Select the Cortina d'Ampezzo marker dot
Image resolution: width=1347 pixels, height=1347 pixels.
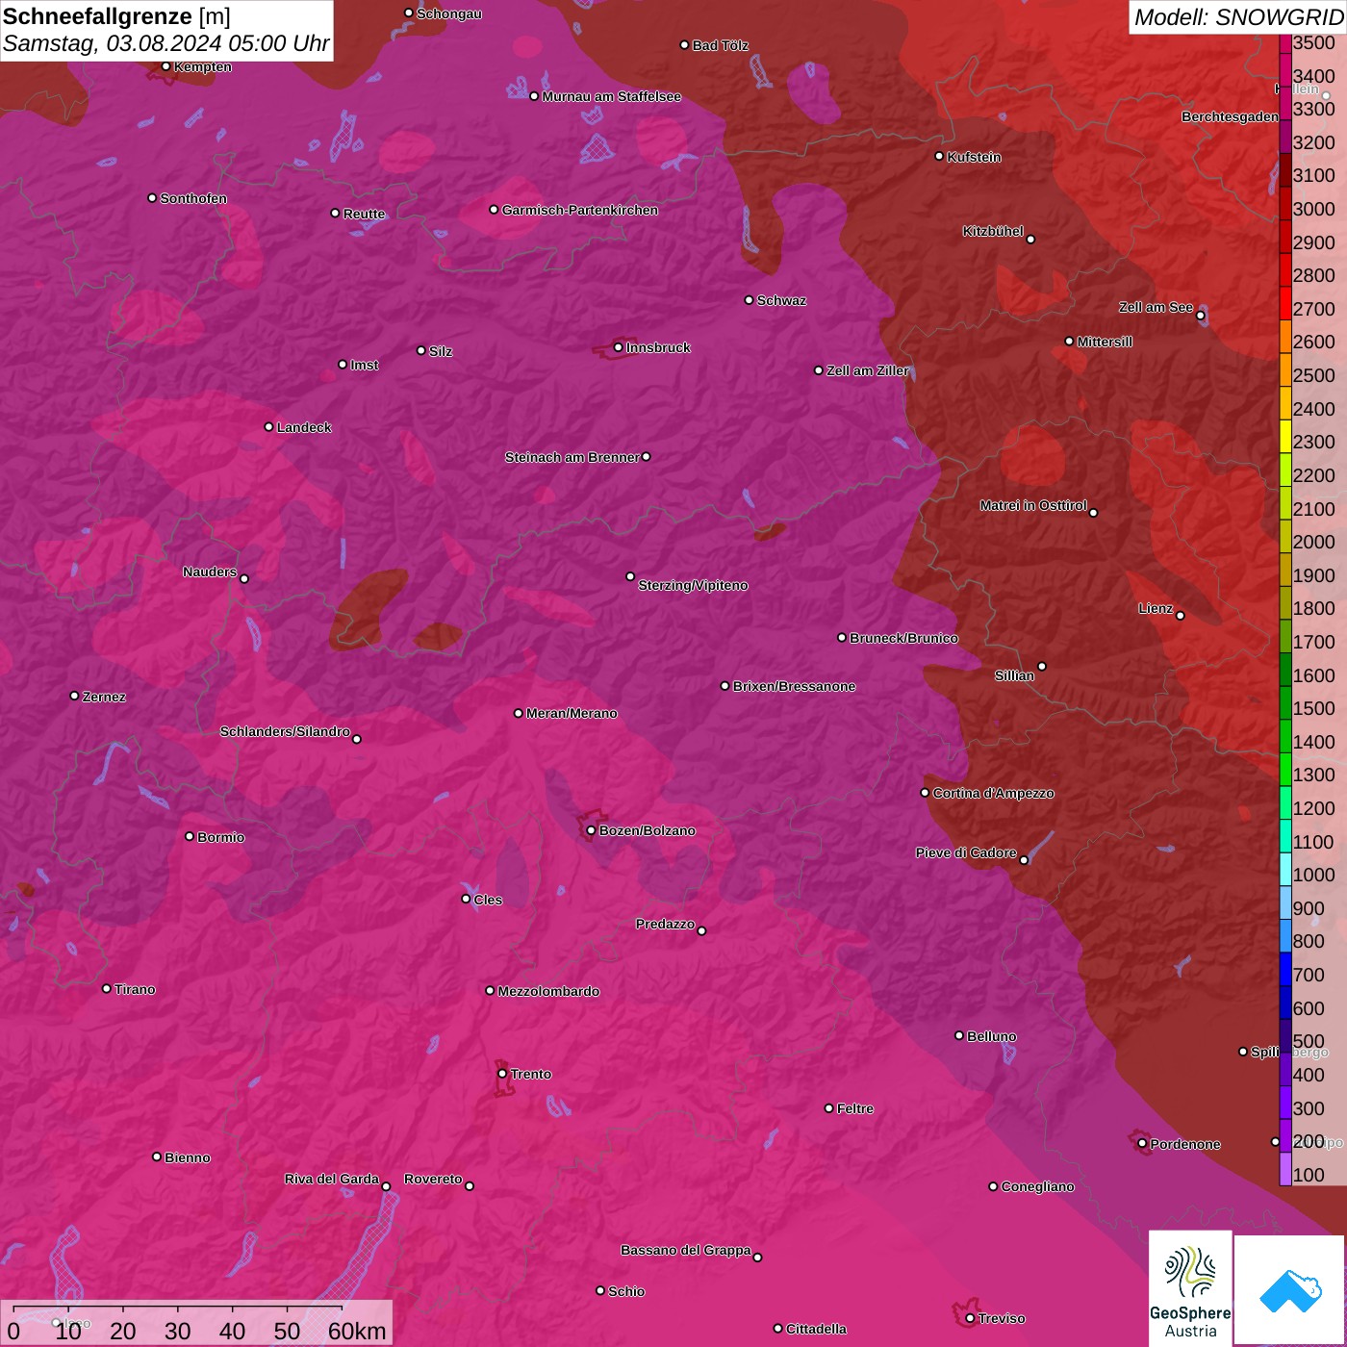point(925,793)
